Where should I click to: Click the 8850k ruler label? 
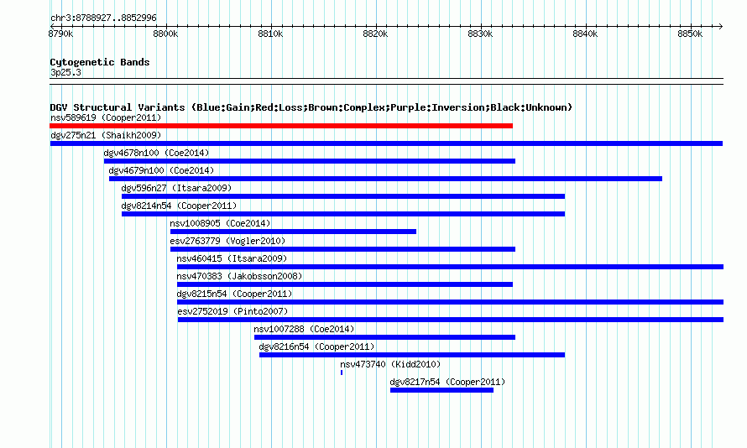(690, 34)
